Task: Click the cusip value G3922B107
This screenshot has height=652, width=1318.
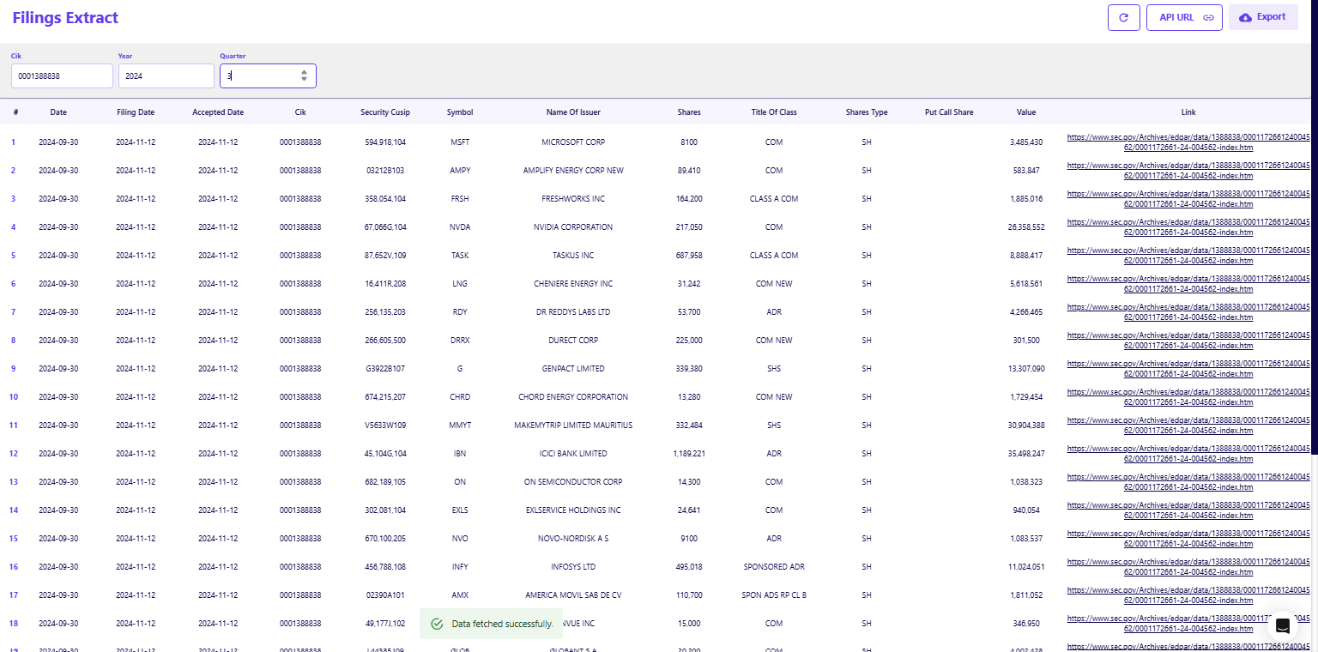Action: [x=385, y=369]
